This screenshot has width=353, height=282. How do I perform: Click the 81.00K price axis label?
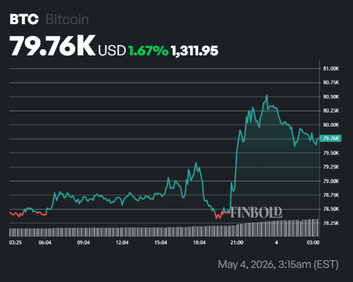coord(331,69)
